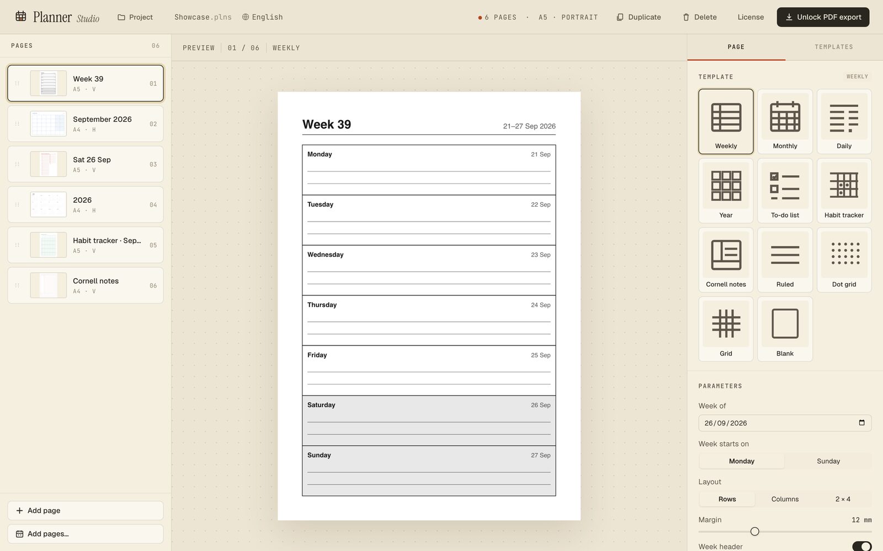Click the Week of date field
Image resolution: width=883 pixels, height=551 pixels.
point(785,423)
